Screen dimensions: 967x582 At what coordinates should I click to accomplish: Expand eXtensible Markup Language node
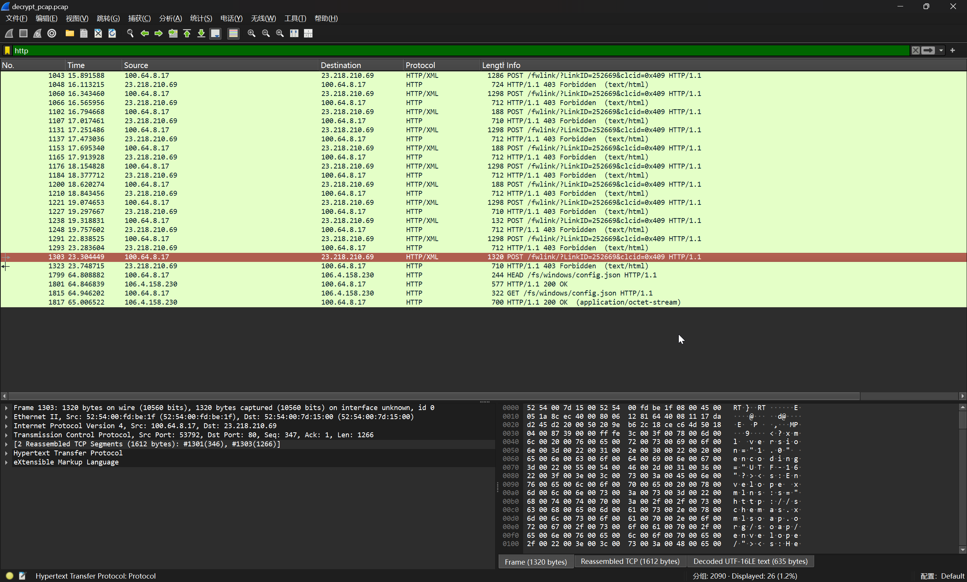(6, 462)
